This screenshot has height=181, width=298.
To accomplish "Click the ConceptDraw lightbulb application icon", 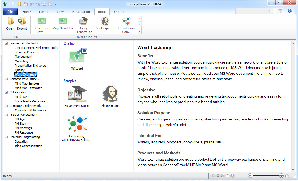I will (5, 4).
